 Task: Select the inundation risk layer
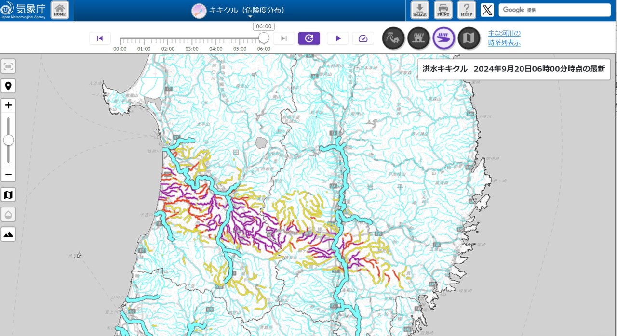pos(418,39)
